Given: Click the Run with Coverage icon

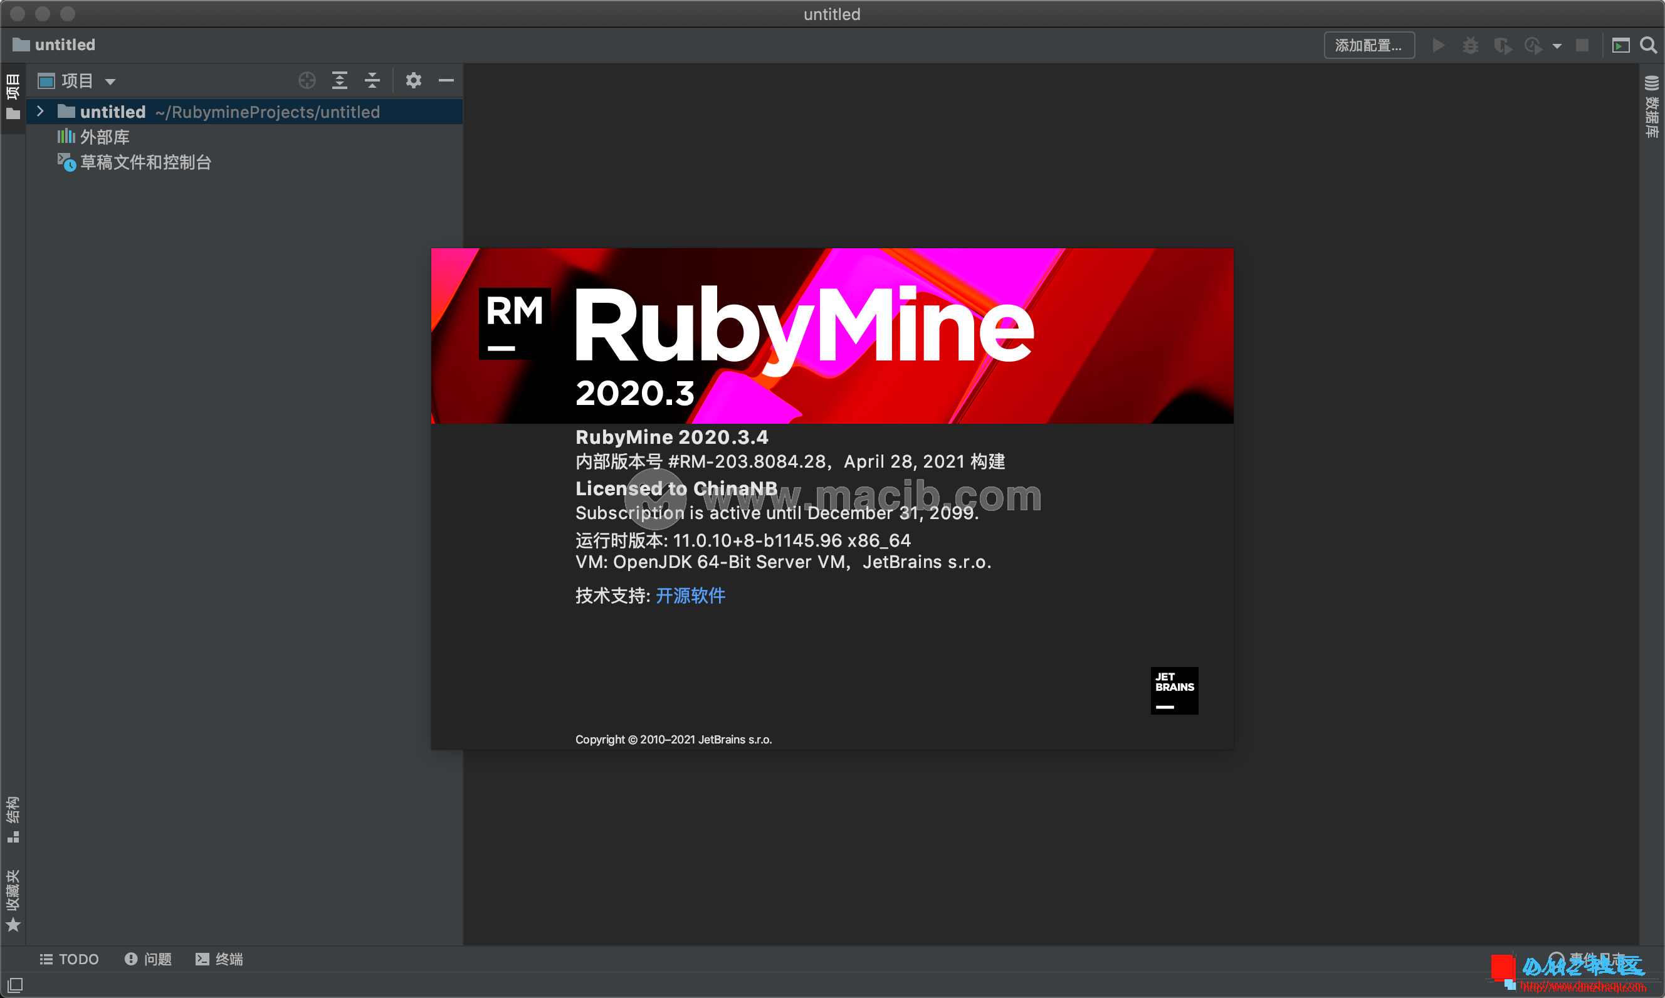Looking at the screenshot, I should tap(1502, 45).
